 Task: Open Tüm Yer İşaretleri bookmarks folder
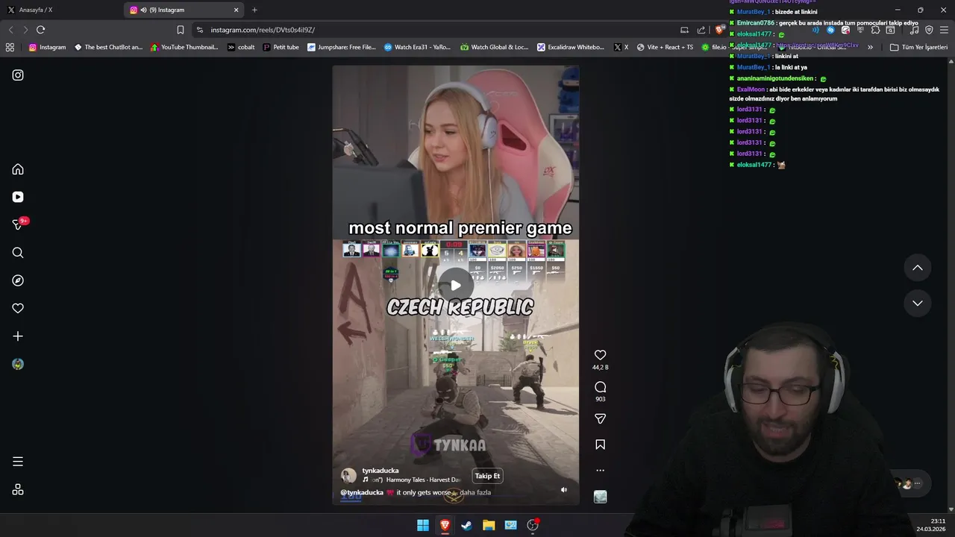click(x=918, y=47)
